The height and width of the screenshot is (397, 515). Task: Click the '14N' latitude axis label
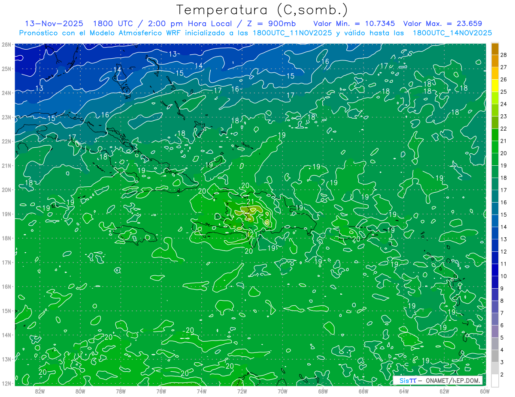coord(6,335)
